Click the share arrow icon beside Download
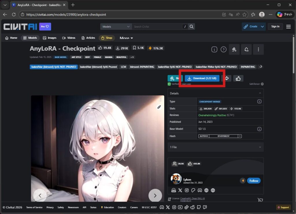The width and height of the screenshot is (296, 214). click(x=227, y=78)
